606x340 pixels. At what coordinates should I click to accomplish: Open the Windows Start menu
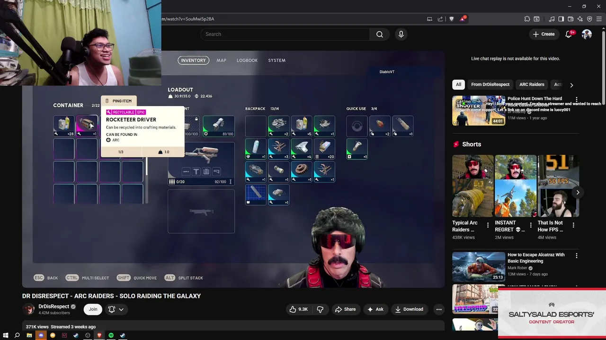(x=6, y=335)
